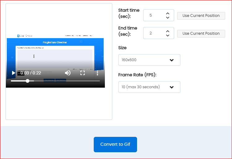Viewport: 232px width, 159px height.
Task: Increase Start time with up arrow
Action: tap(168, 14)
